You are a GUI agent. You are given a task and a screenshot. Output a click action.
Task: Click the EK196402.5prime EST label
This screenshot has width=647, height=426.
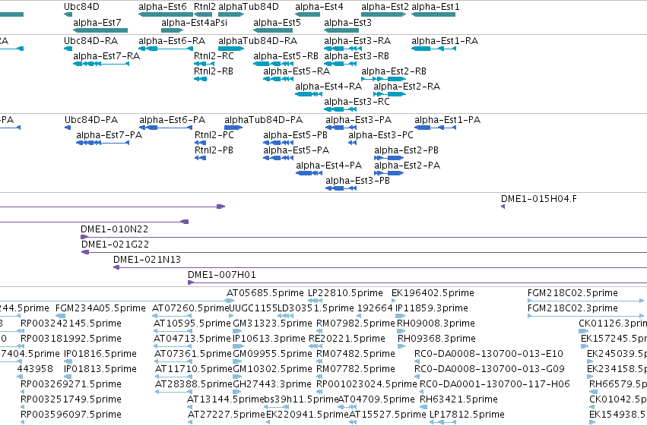tap(433, 293)
